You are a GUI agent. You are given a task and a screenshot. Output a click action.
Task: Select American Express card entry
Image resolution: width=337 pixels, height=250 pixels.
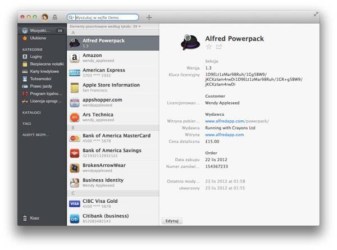(x=113, y=72)
